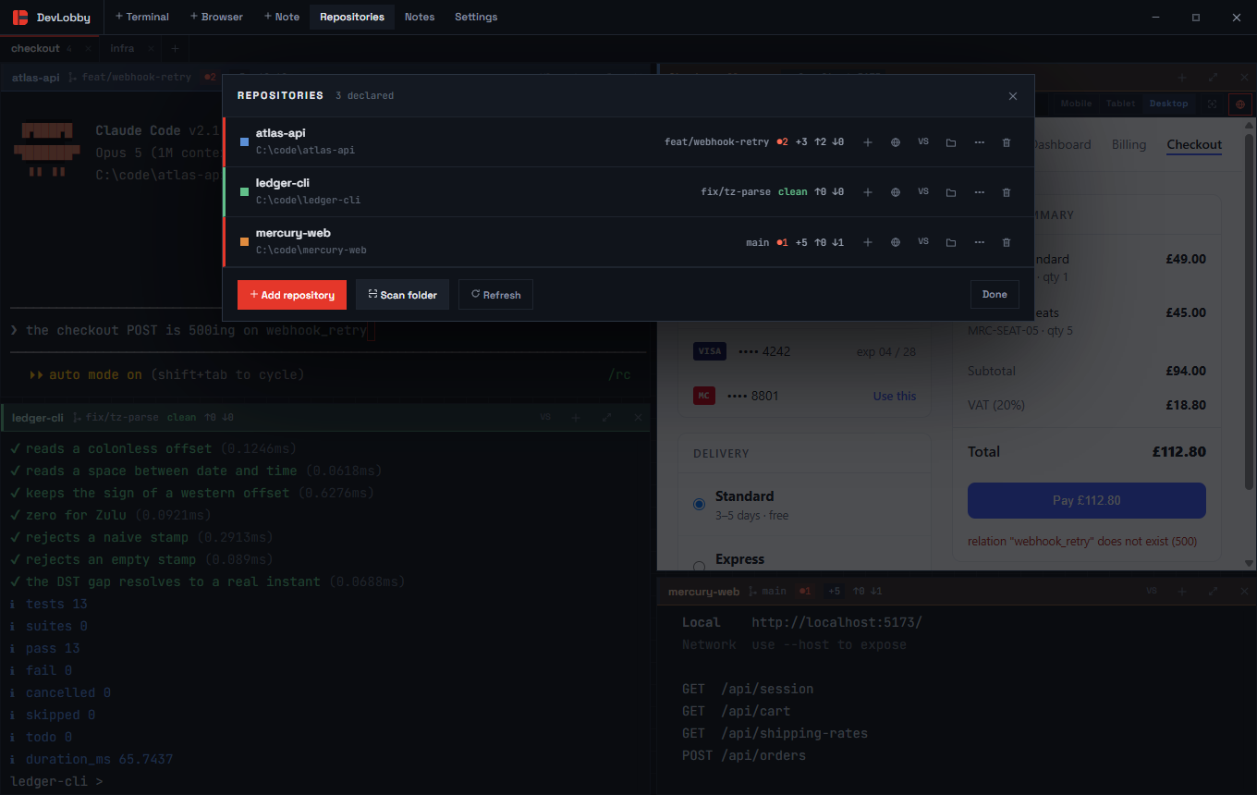1257x795 pixels.
Task: Open mercury-web in VS Code
Action: click(923, 242)
